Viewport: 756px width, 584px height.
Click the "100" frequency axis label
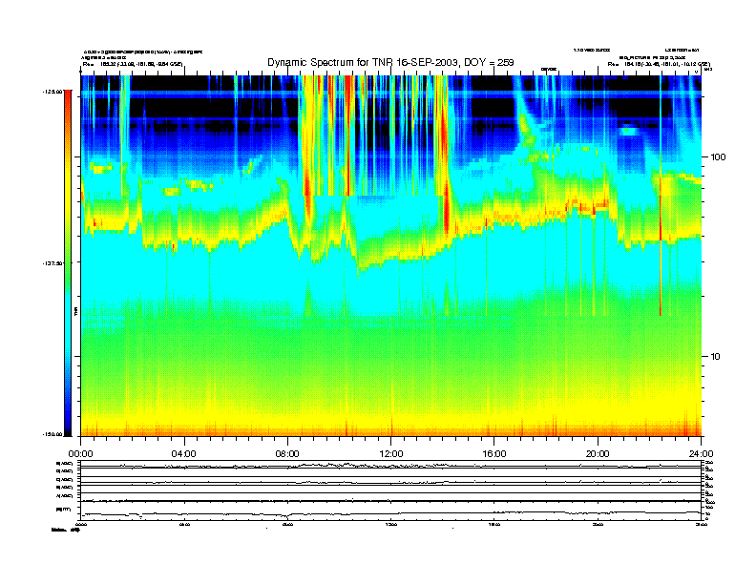[x=718, y=157]
